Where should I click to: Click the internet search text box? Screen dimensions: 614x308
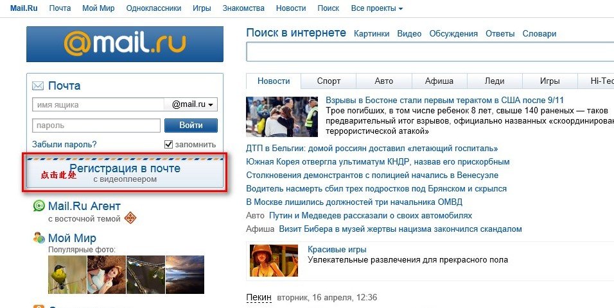pos(429,52)
